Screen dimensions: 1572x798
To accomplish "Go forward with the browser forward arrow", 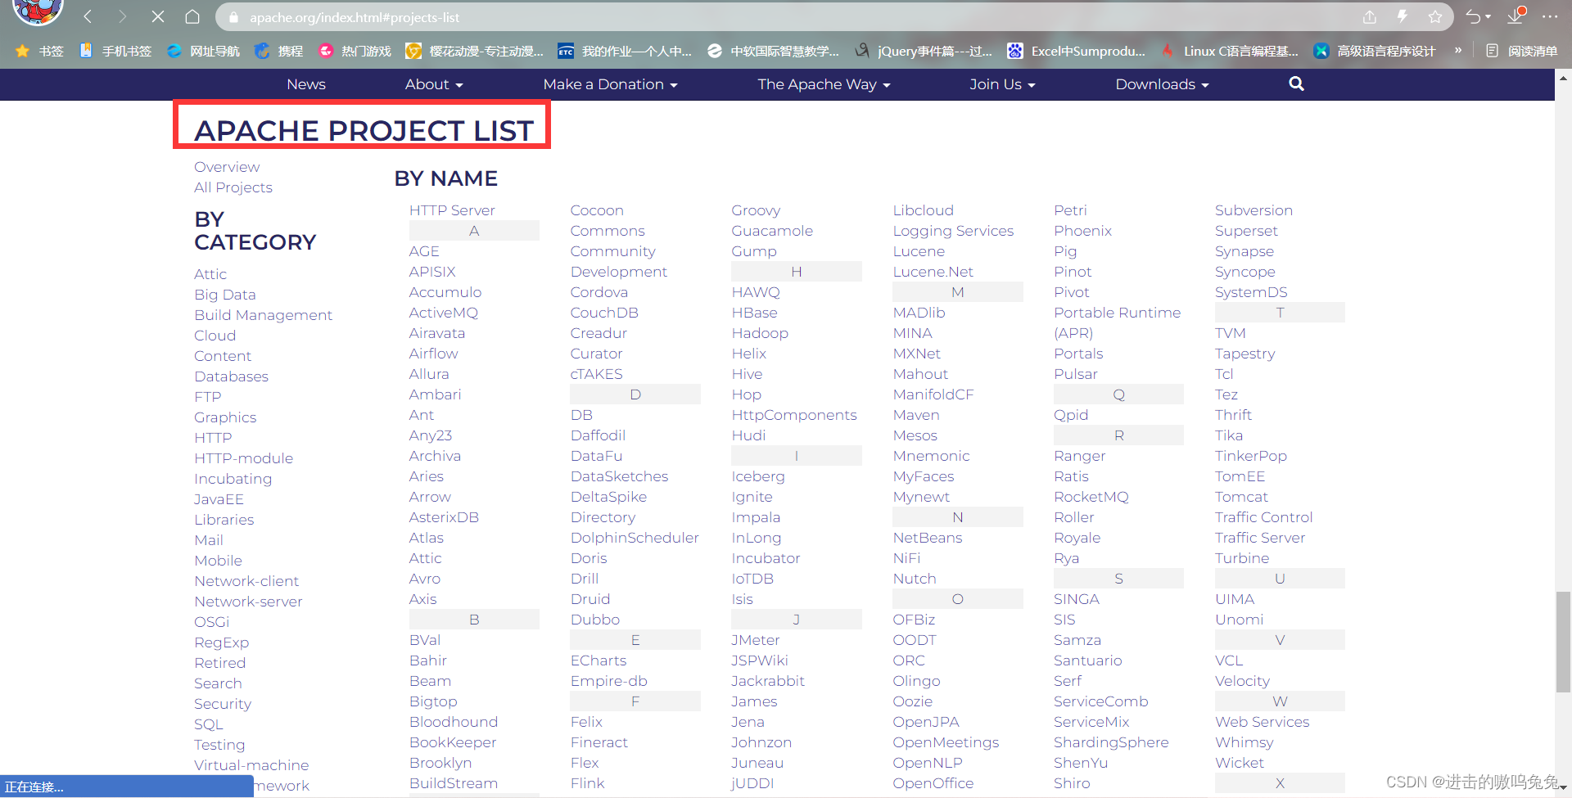I will (x=122, y=16).
